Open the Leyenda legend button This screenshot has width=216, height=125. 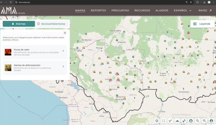pos(202,24)
